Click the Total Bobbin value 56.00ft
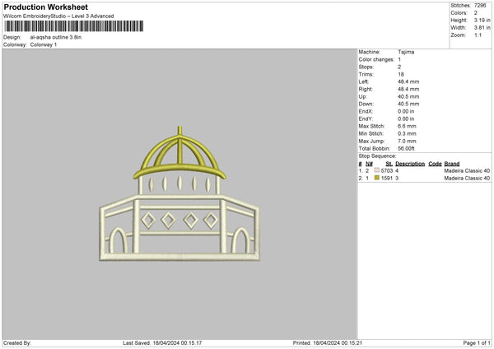This screenshot has width=494, height=349. coord(407,148)
